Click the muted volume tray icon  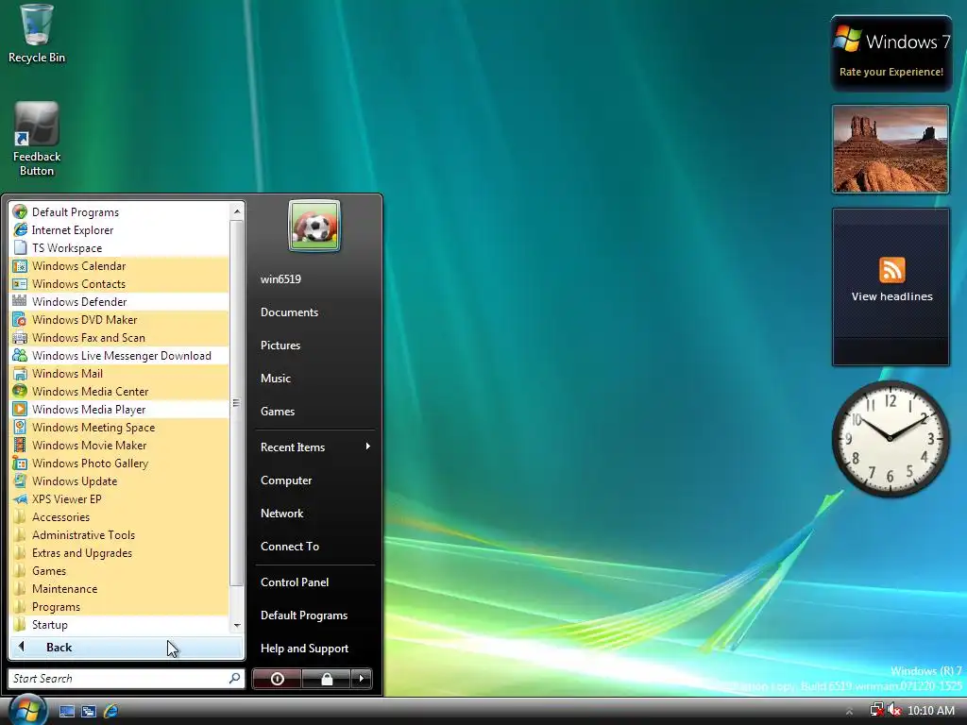click(893, 710)
